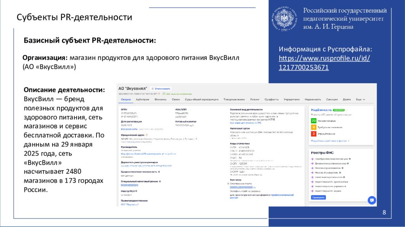Click the arrow beside Недостоверность адреса
This screenshot has width=405, height=227.
click(312, 191)
